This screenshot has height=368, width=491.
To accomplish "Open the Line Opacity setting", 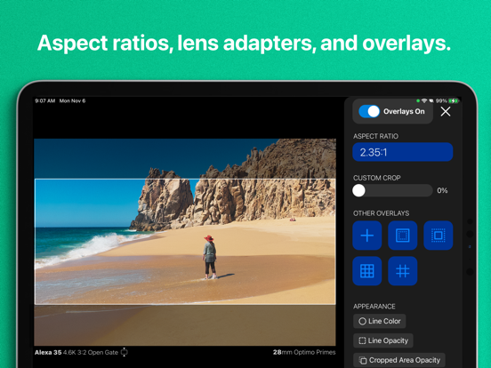I will click(x=383, y=340).
